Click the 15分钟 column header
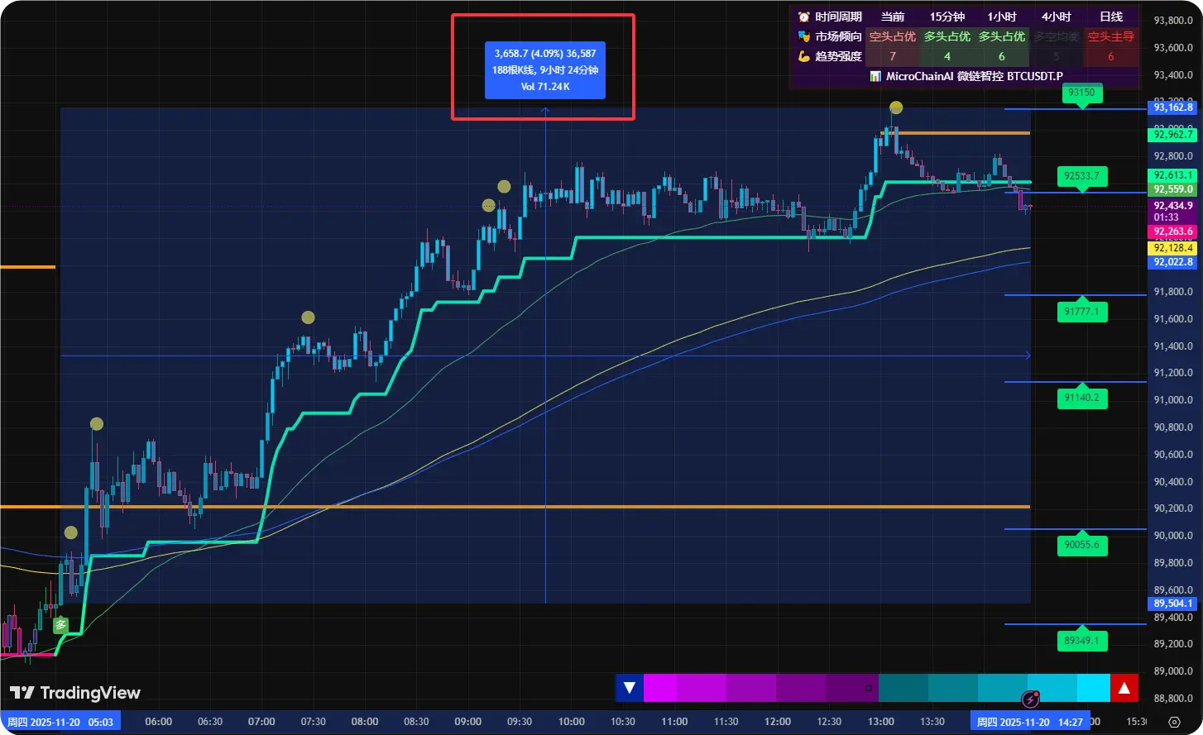The image size is (1203, 735). click(x=947, y=17)
